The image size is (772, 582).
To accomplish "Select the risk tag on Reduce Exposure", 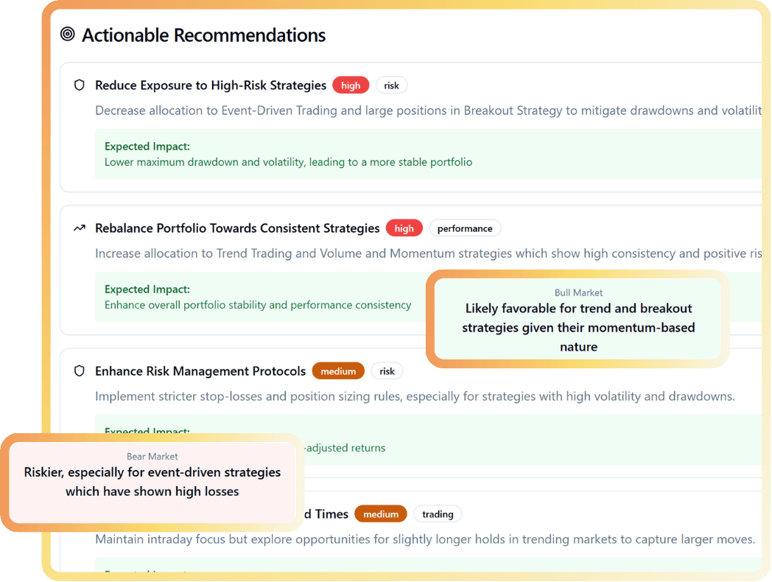I will click(x=391, y=85).
